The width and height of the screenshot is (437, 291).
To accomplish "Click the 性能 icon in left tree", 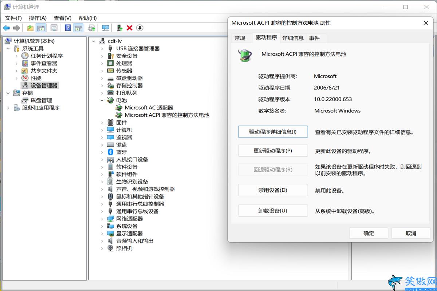I will coord(25,78).
